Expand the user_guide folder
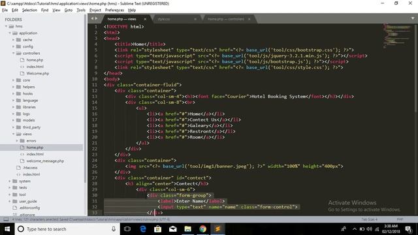Viewport: 418px width, 235px height. pos(10,202)
